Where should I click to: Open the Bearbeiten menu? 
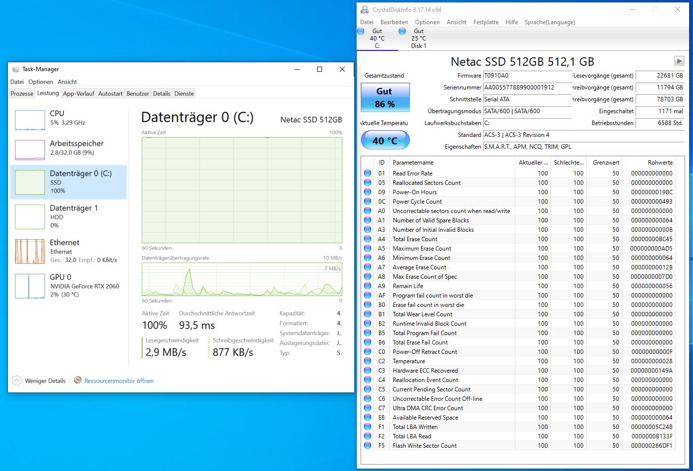tap(394, 22)
